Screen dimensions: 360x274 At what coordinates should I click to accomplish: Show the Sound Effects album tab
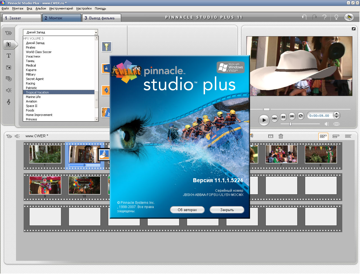coord(9,90)
